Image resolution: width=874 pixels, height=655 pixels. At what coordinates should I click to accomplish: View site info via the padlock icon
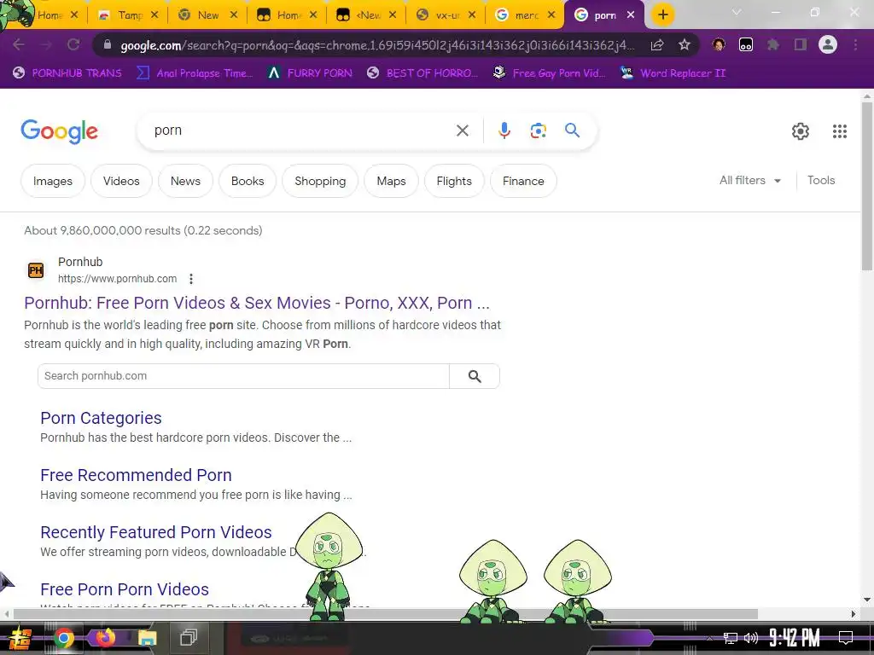click(x=108, y=44)
